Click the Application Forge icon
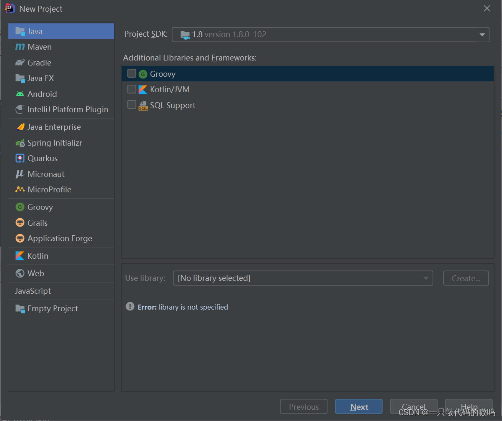 point(20,238)
